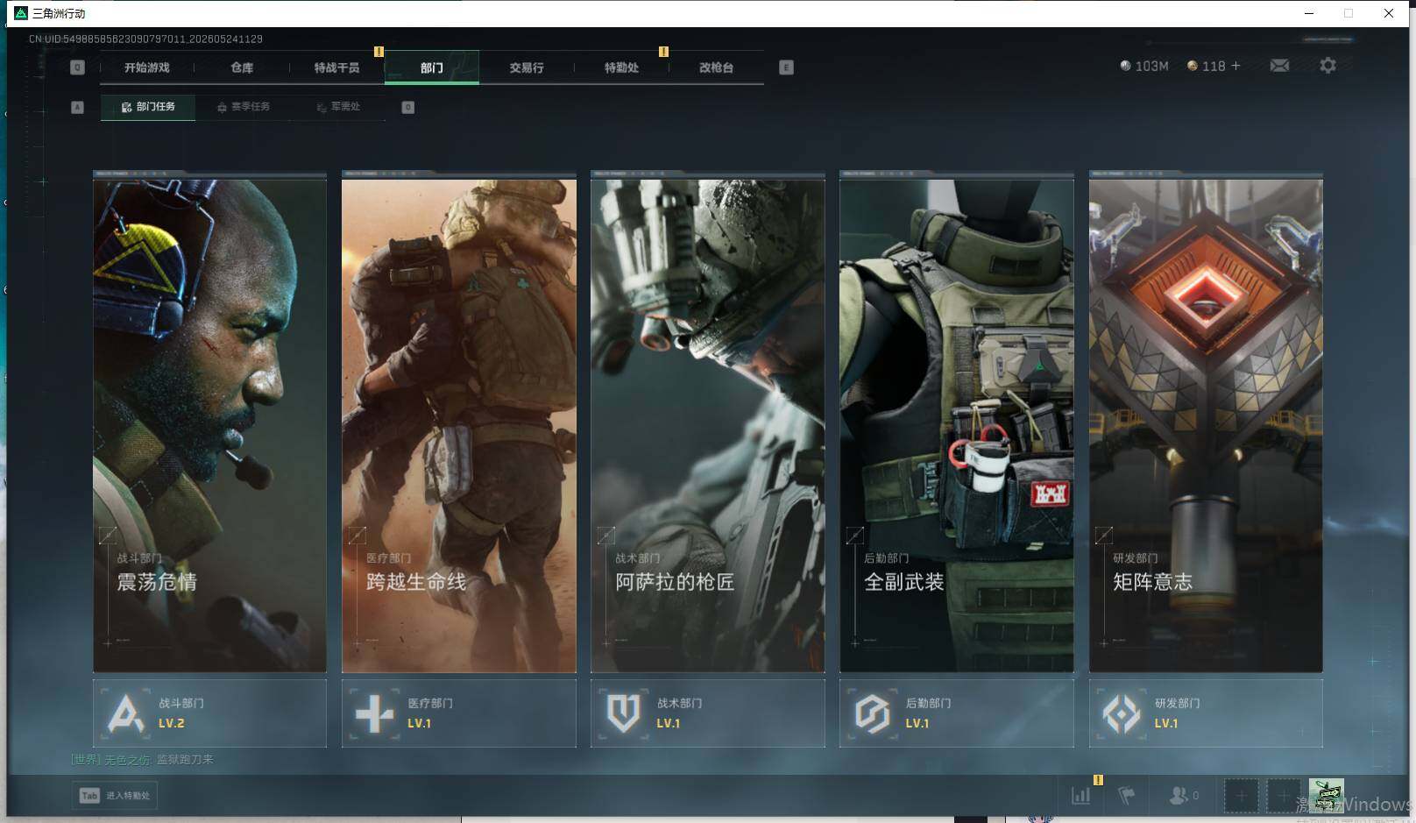Click the 进入特勤处 Tab button
Screen dimensions: 1416x823
pyautogui.click(x=115, y=796)
